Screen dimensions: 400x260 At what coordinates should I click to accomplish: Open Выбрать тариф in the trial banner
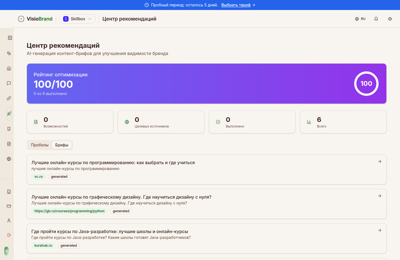236,5
